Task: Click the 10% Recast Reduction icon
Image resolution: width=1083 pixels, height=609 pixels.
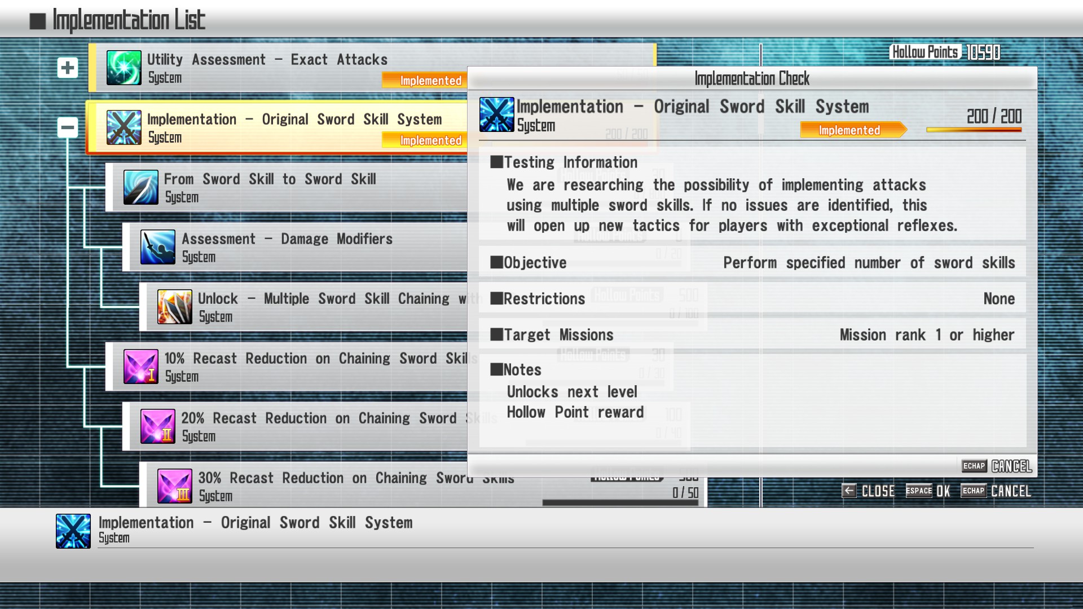Action: (140, 367)
